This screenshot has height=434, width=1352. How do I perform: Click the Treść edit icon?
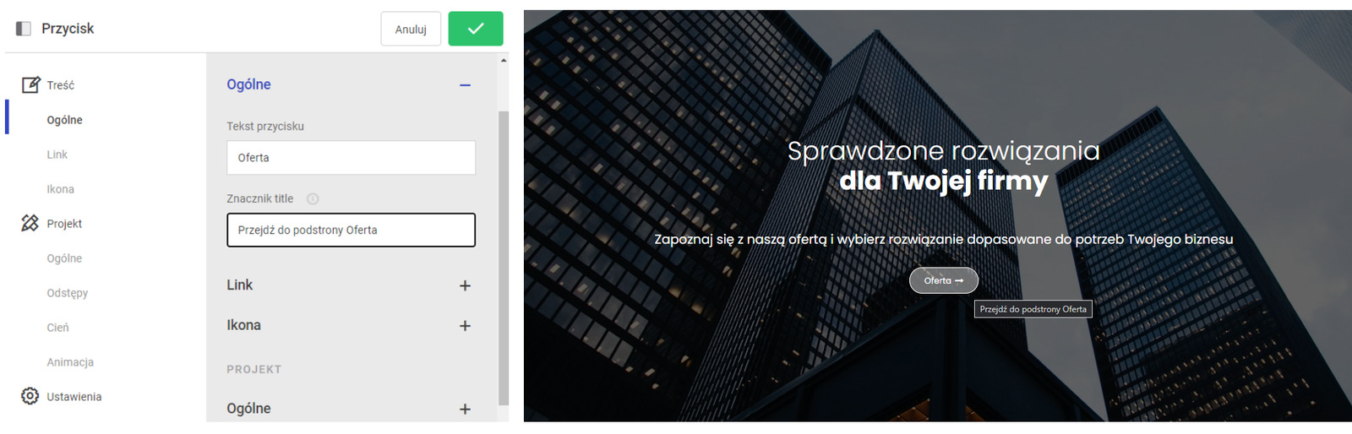(x=30, y=84)
